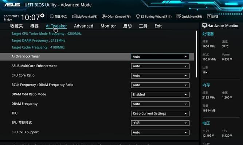The image size is (243, 145).
Task: Open the Advanced tab
Action: click(x=84, y=26)
